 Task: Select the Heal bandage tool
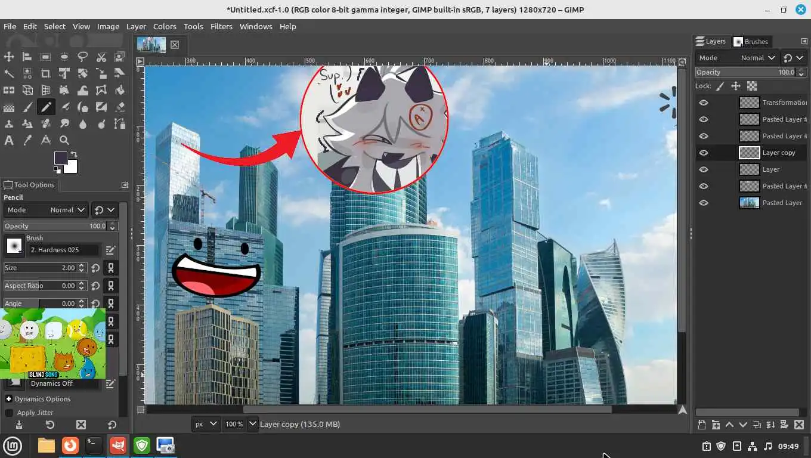(46, 124)
